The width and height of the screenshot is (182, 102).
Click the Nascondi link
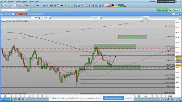tap(129, 98)
